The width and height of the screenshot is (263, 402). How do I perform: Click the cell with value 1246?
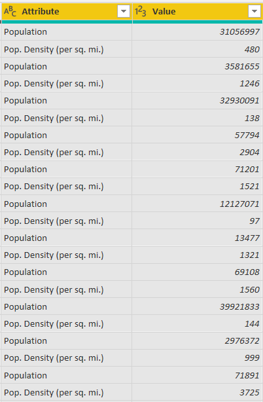pos(198,84)
